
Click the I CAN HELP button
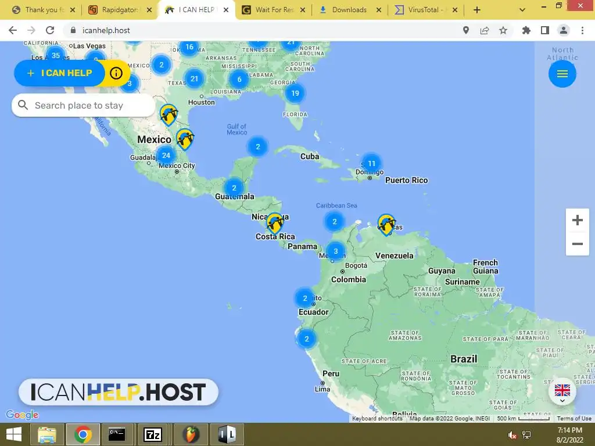(x=60, y=73)
